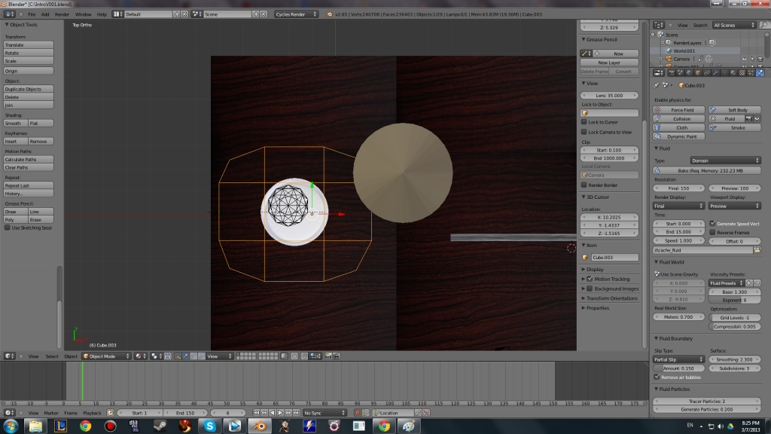Screen dimensions: 771x434
Task: Select the Render properties camera icon
Action: pyautogui.click(x=672, y=72)
